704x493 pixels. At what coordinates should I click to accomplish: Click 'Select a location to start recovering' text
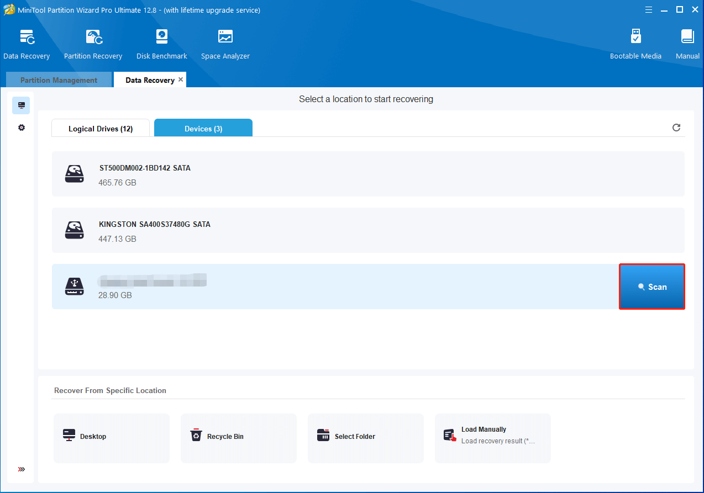(366, 99)
